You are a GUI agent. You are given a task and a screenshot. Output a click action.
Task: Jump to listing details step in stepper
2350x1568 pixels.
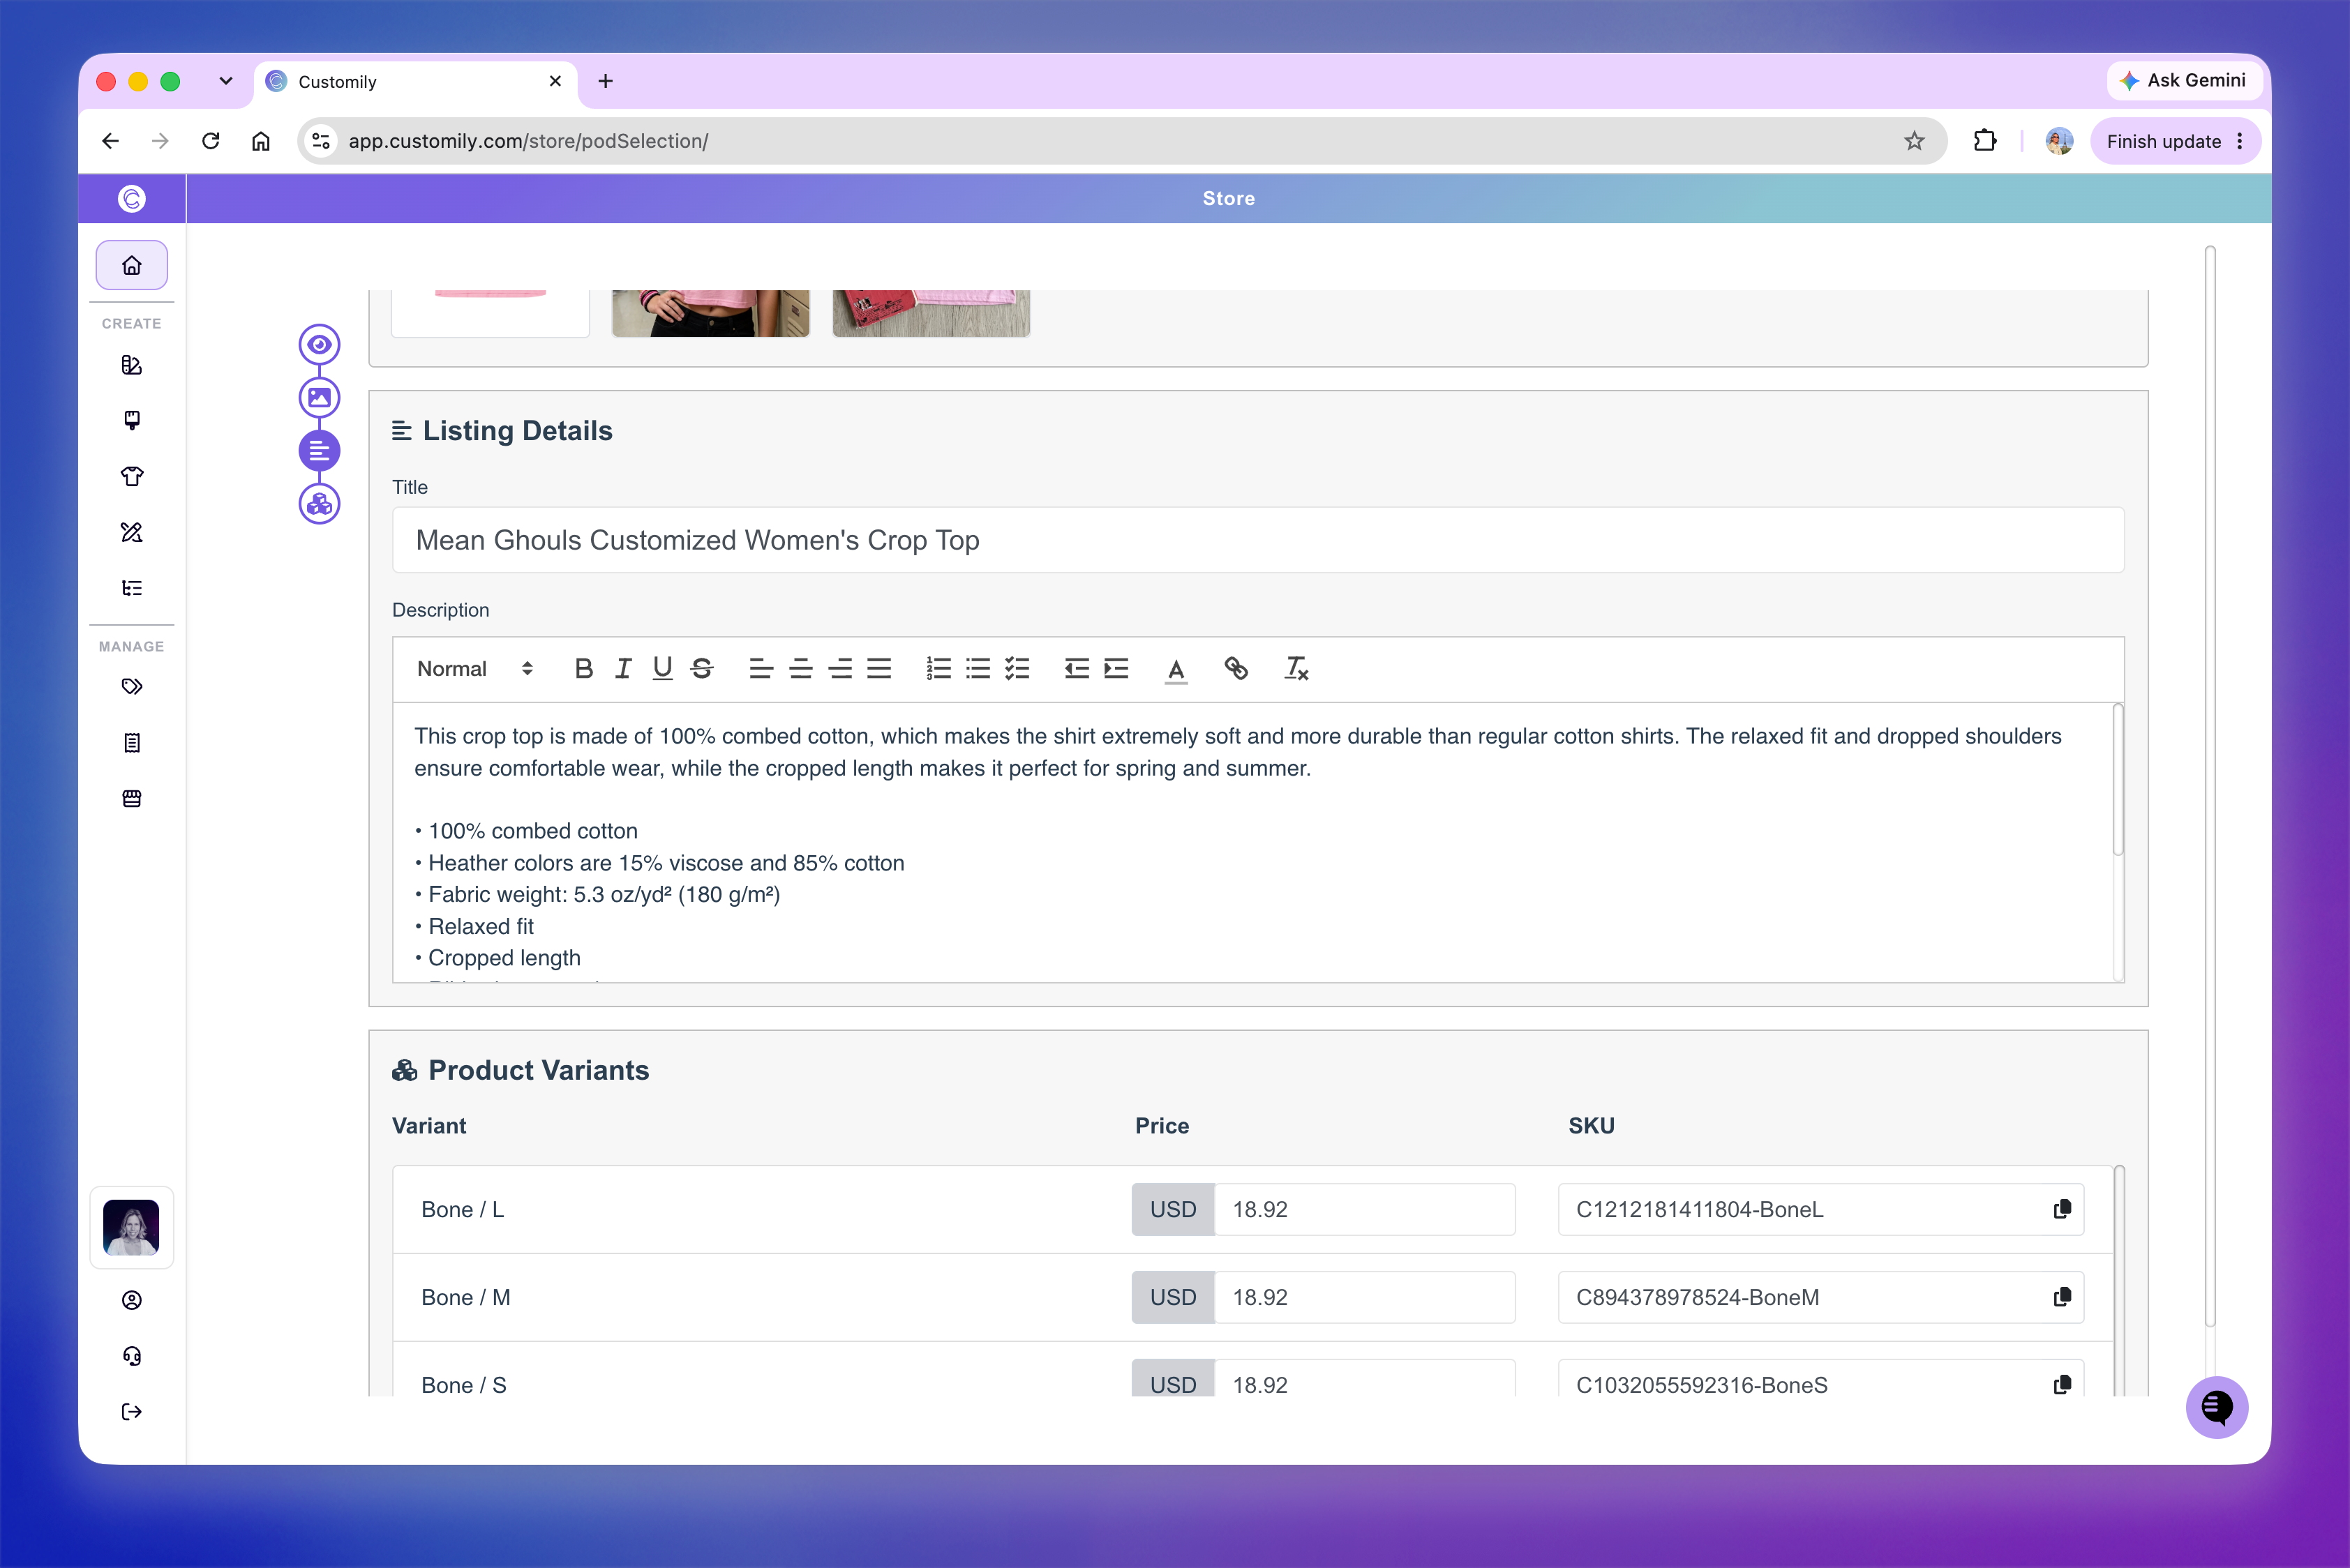319,451
